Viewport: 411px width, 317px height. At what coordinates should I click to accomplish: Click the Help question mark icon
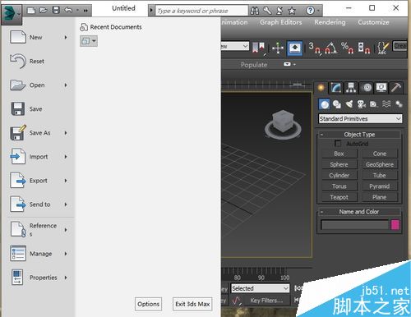click(310, 11)
